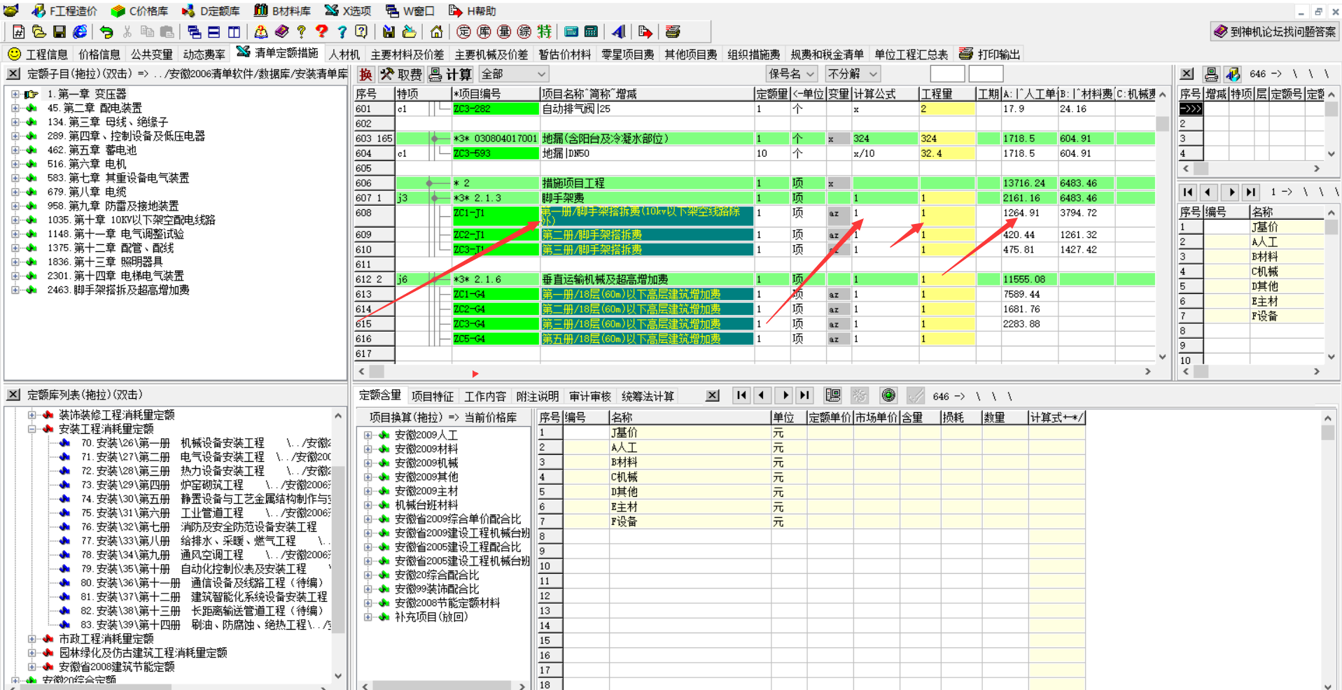The width and height of the screenshot is (1342, 690).
Task: Open the X选项 menu
Action: [x=348, y=11]
